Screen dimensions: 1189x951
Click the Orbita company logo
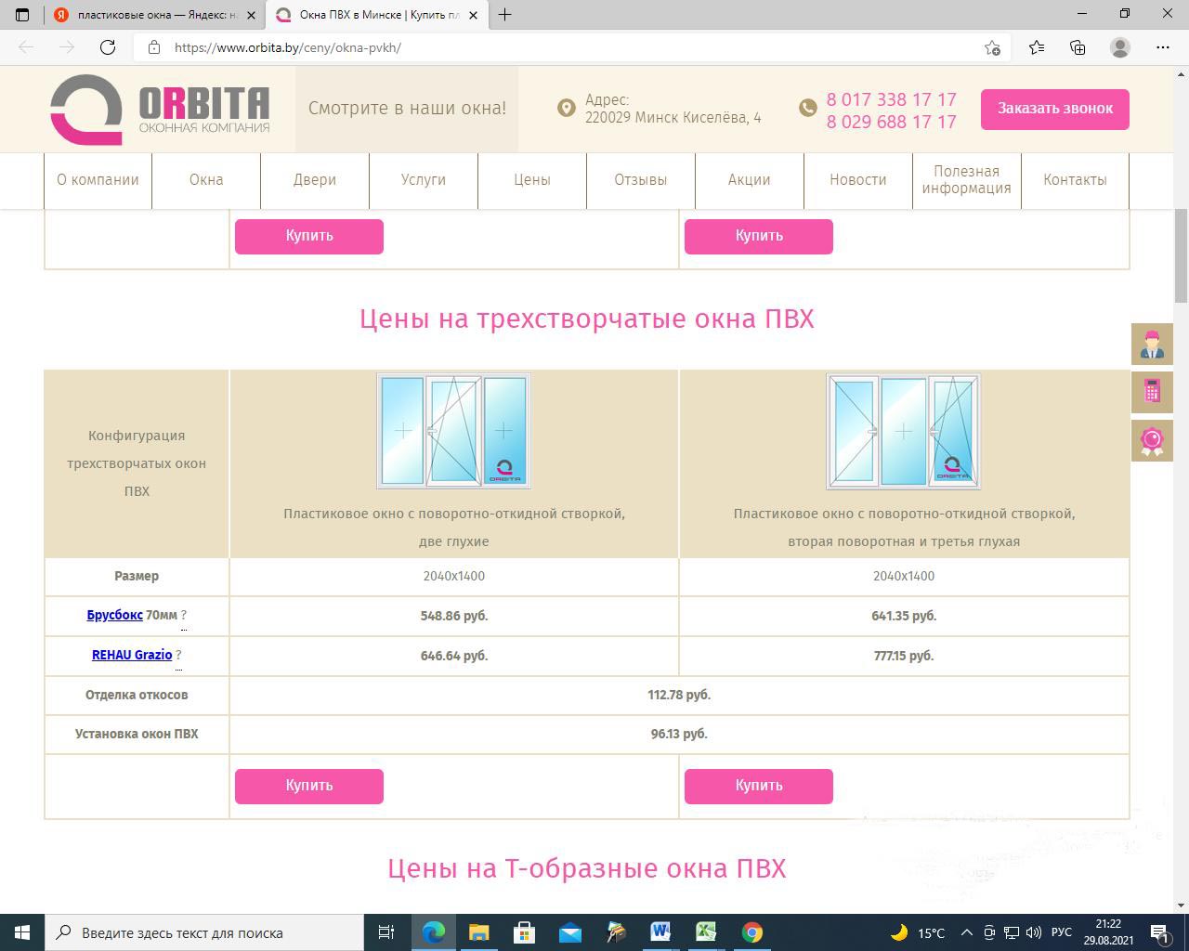click(160, 110)
